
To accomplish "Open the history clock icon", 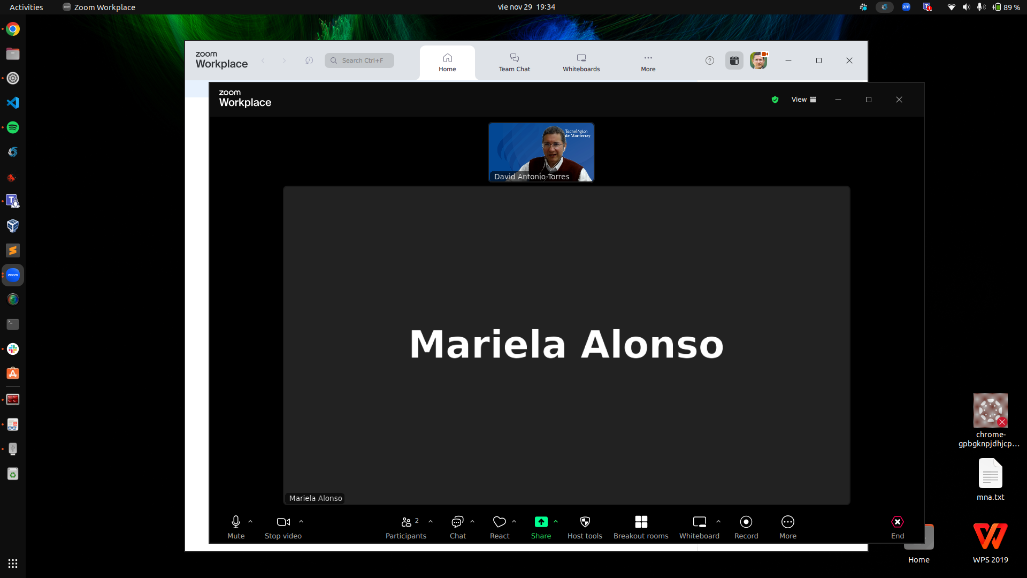I will click(309, 60).
